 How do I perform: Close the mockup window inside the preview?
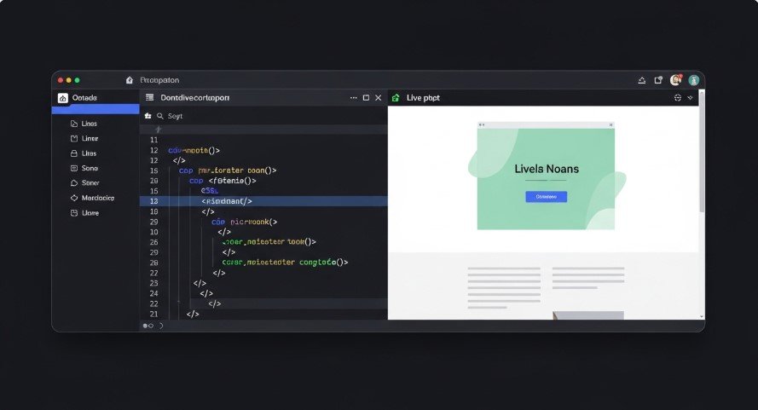click(x=611, y=124)
